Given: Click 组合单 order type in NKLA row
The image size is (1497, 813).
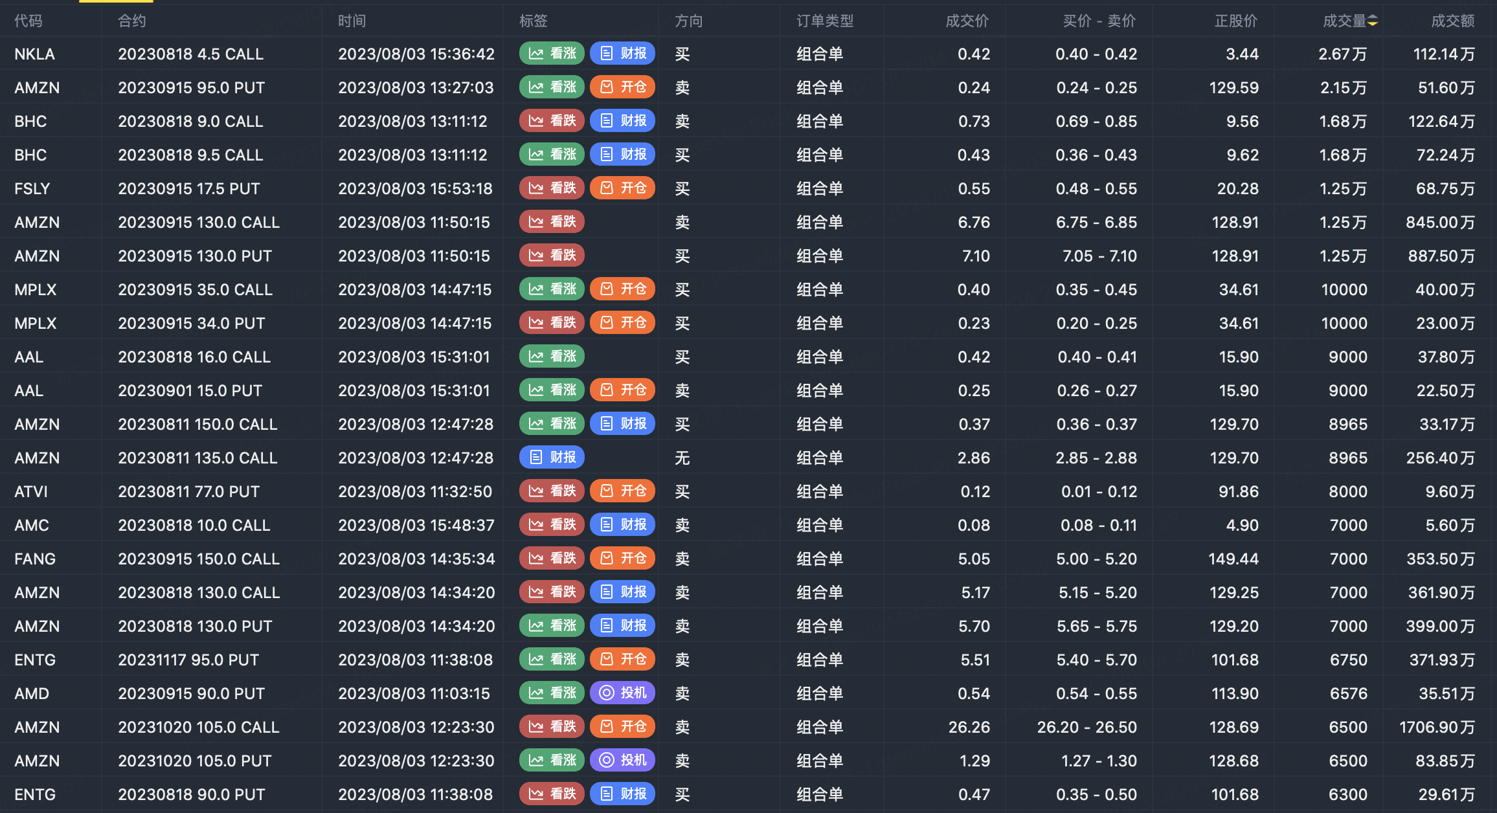Looking at the screenshot, I should tap(820, 54).
